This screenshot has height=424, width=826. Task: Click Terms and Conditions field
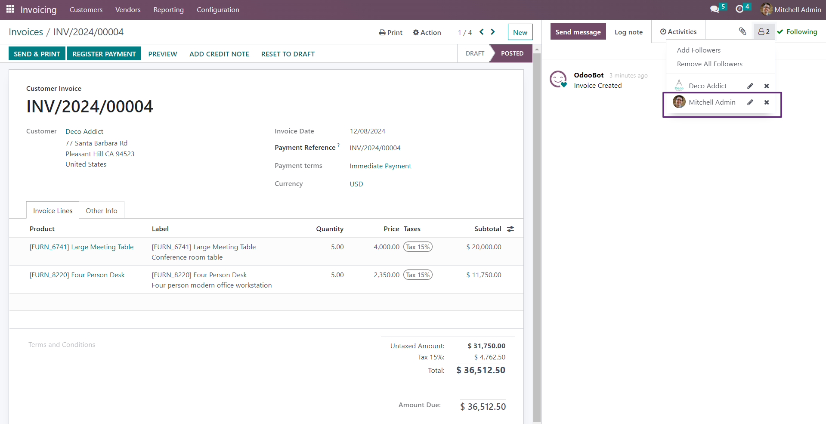[62, 345]
